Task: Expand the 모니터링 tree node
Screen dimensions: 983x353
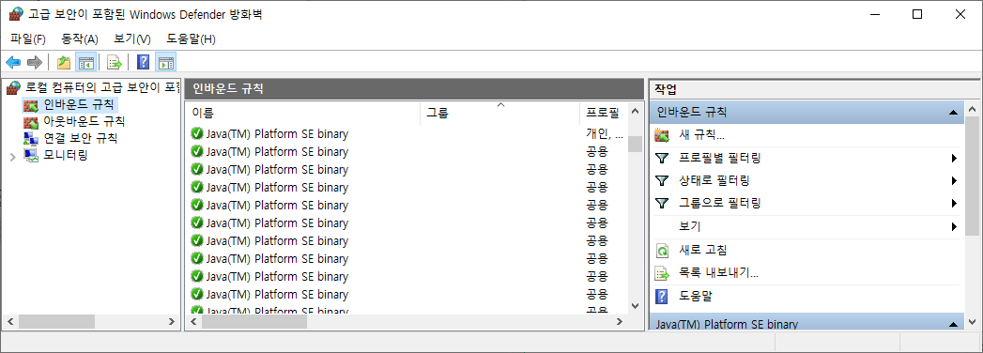Action: tap(12, 156)
